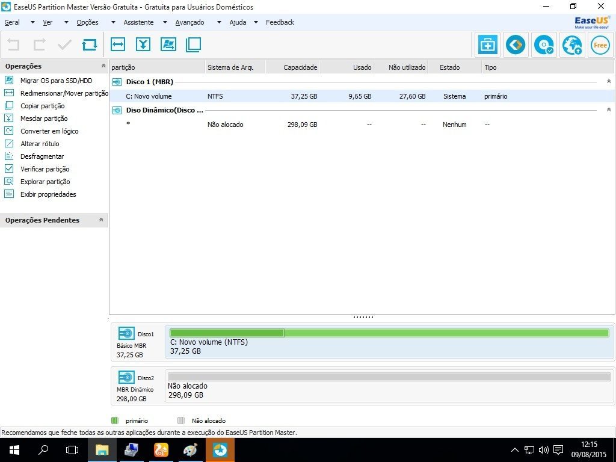The image size is (616, 462).
Task: Refresh the disk list with the reload icon
Action: coord(90,45)
